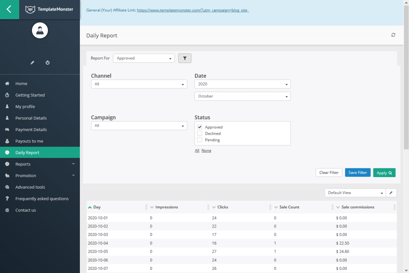Click the pencil edit icon under the avatar
The image size is (409, 273).
coord(32,63)
